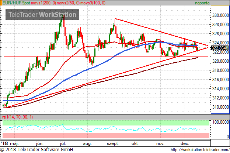Screen dimensions: 230x153
Task: Click the rsi1(14, 70, 30, 1) label
Action: tap(17, 117)
